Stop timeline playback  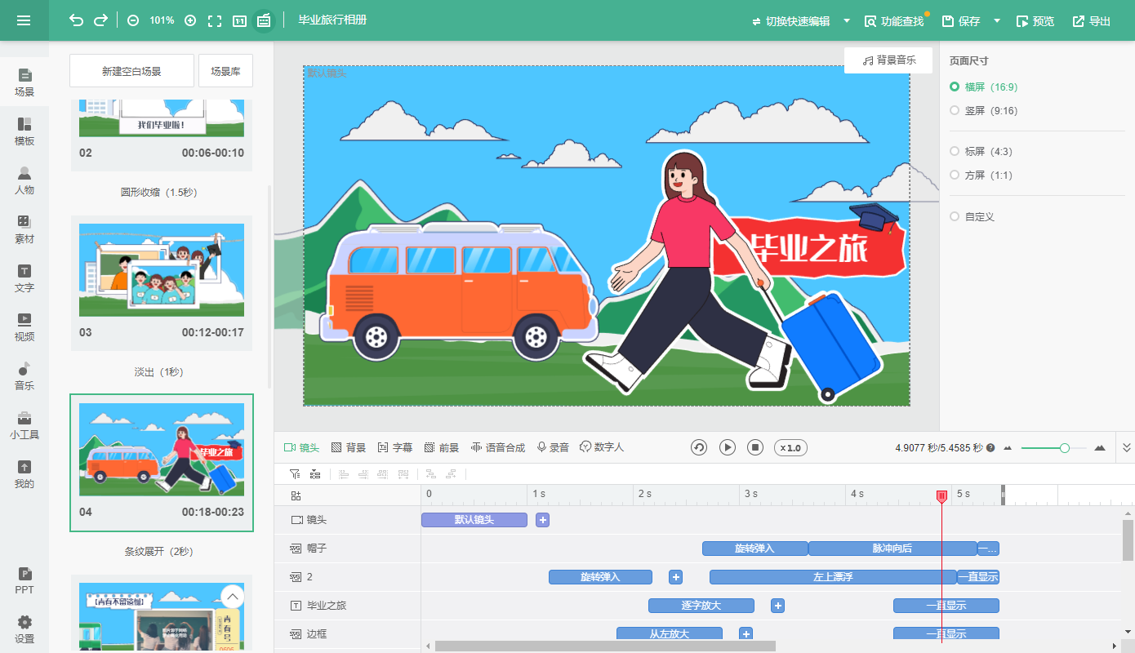click(756, 447)
